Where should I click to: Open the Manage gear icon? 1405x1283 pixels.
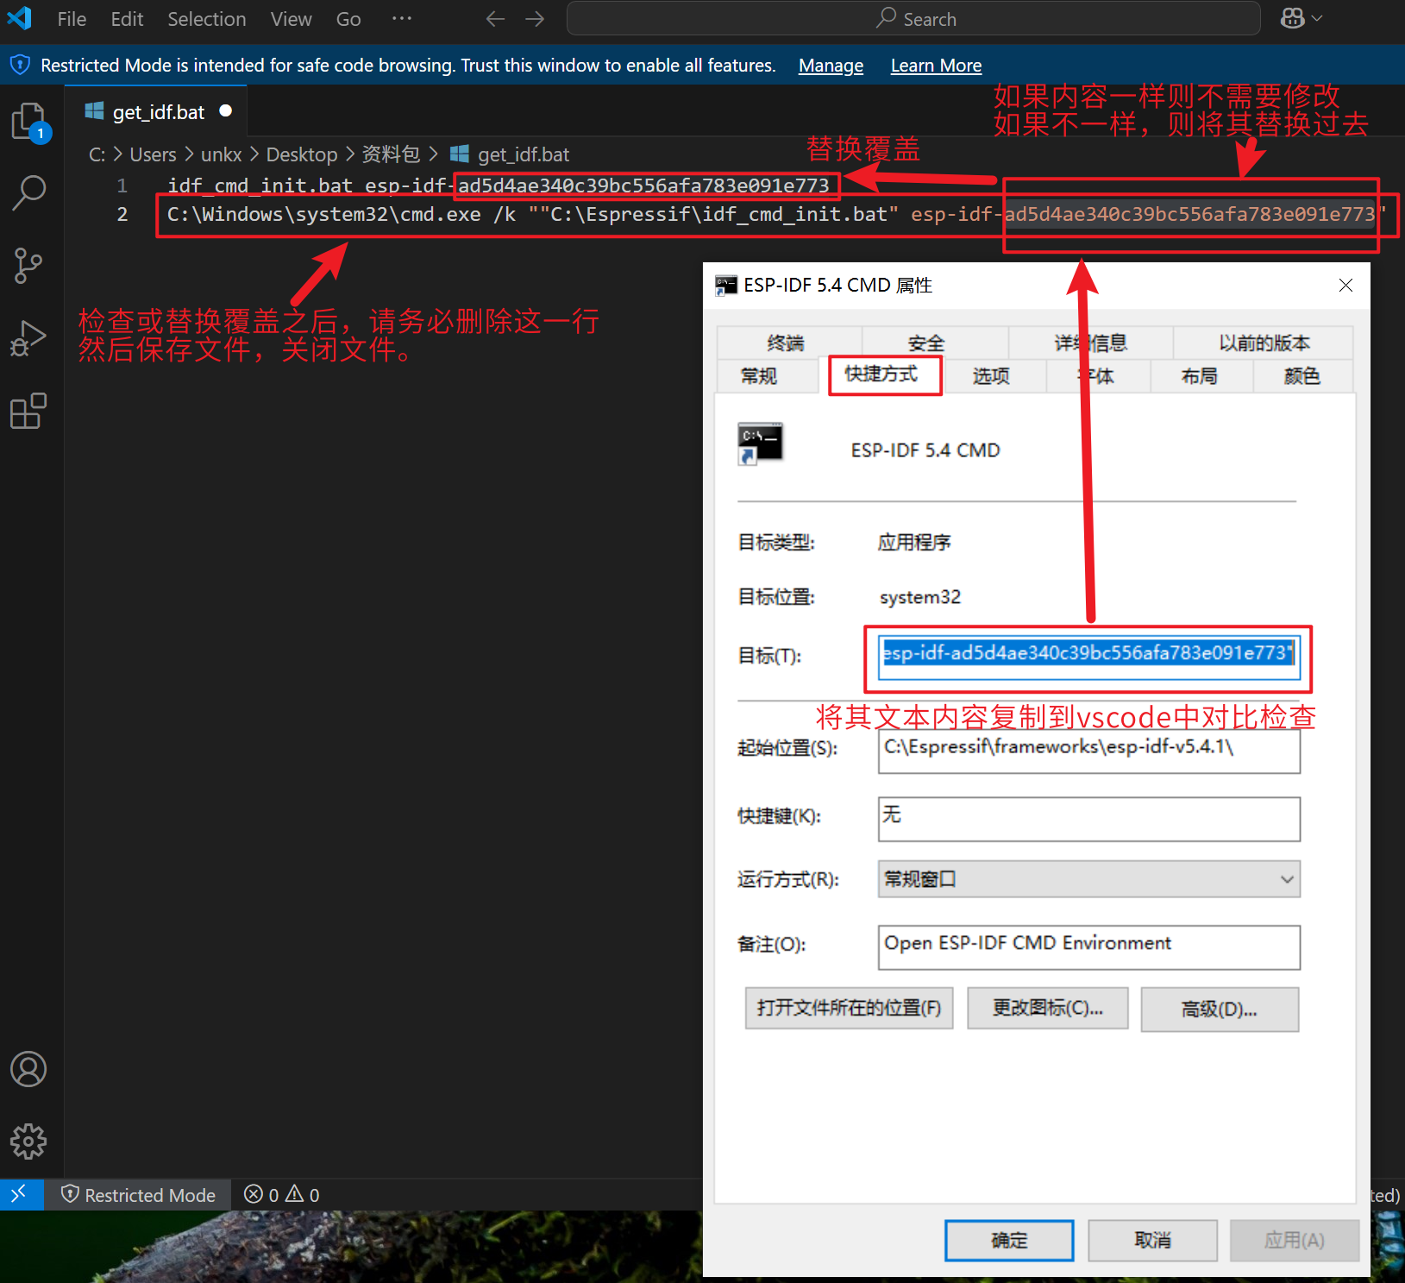tap(28, 1141)
